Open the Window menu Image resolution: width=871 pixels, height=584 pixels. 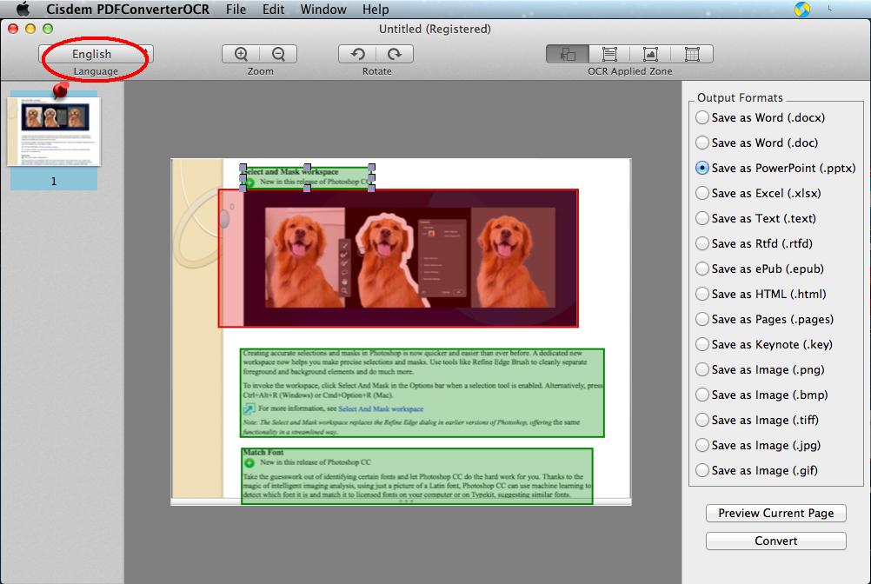click(322, 10)
